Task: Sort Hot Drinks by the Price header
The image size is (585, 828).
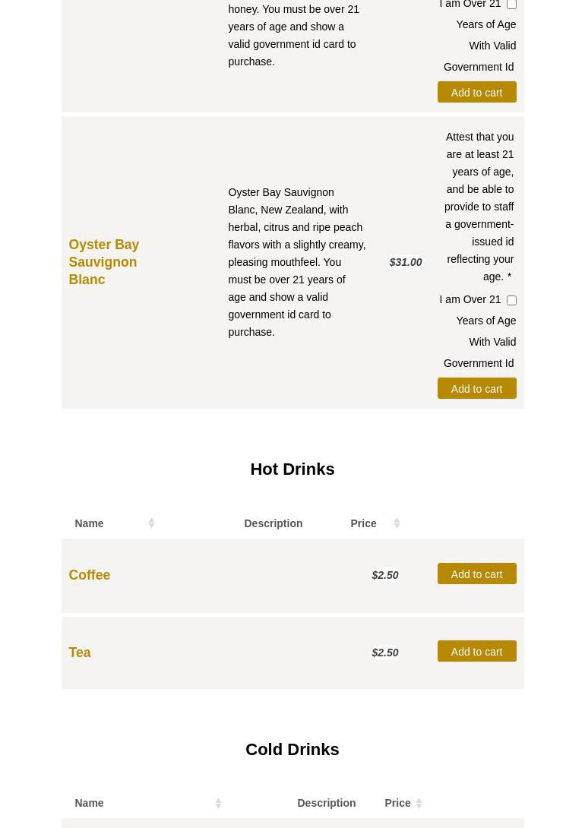Action: point(363,523)
